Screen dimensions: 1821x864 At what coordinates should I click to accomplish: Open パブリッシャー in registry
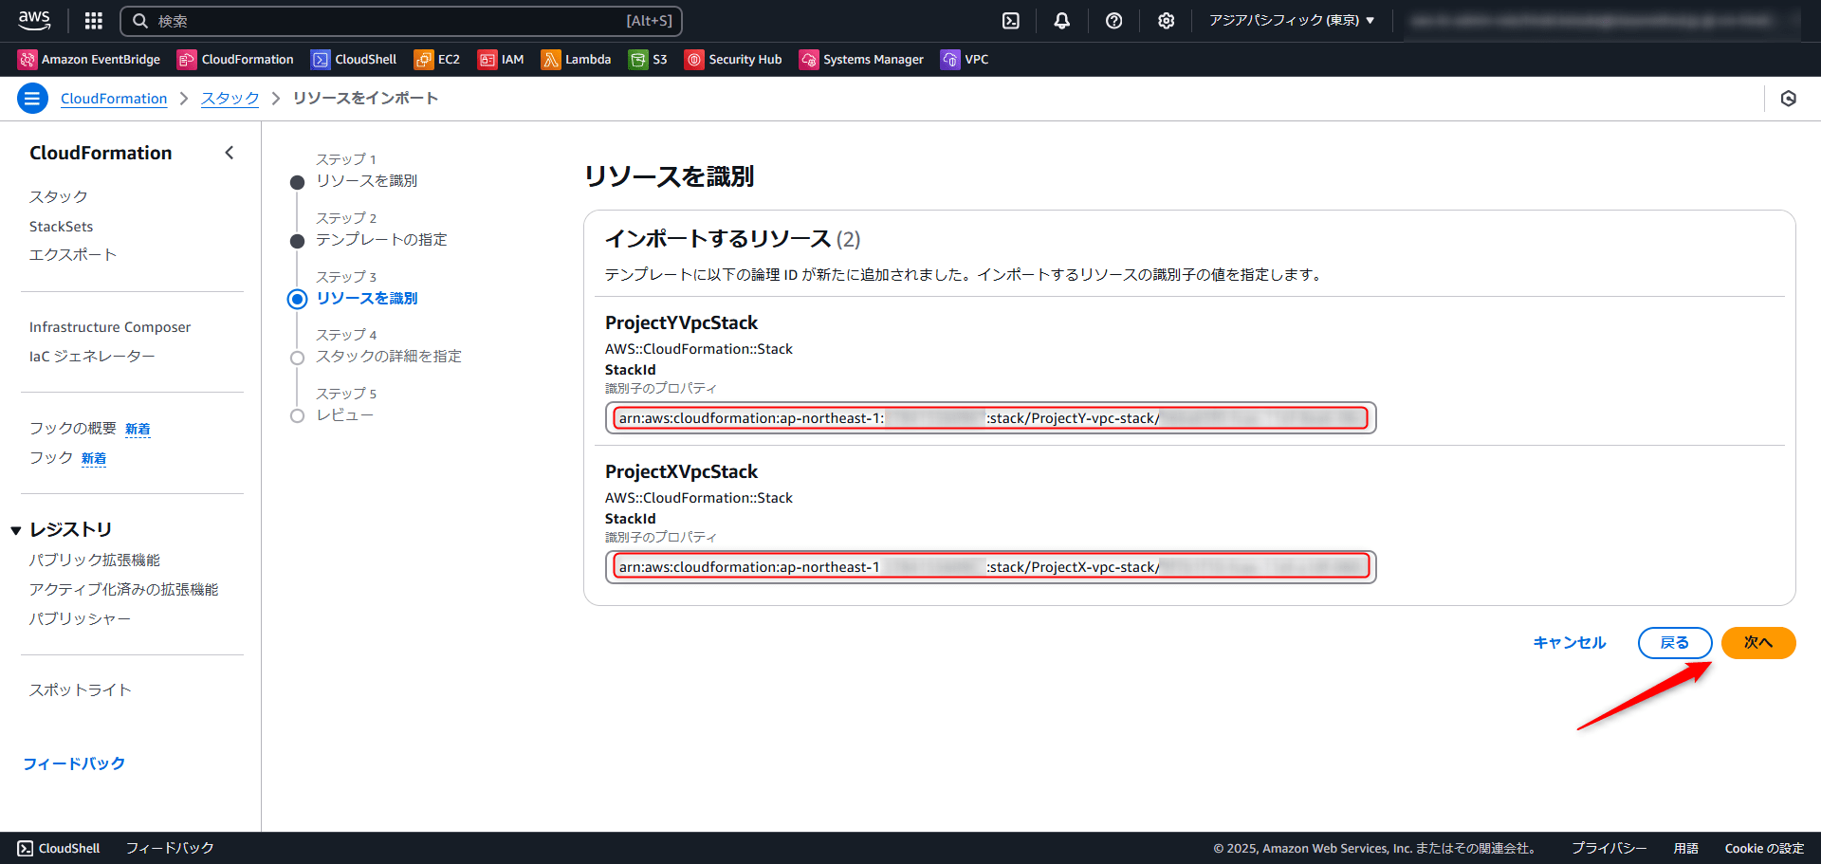[80, 618]
